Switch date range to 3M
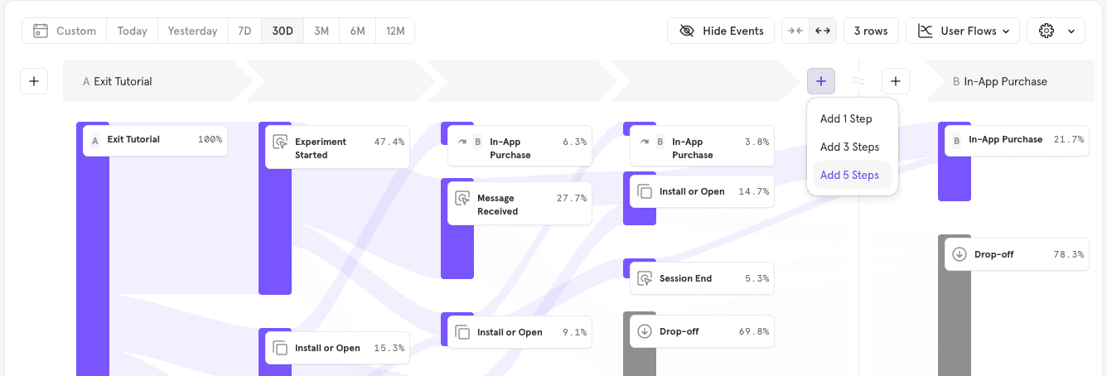 [x=320, y=31]
